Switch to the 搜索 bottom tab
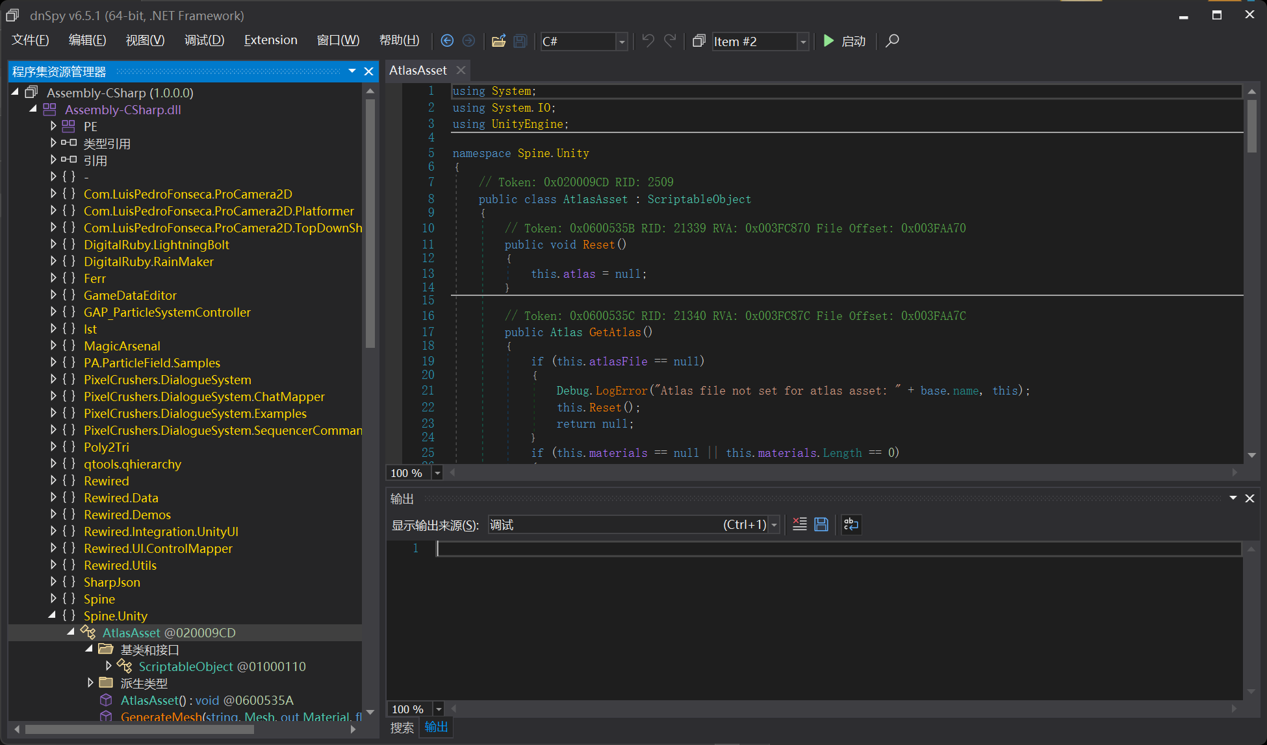Viewport: 1267px width, 745px height. click(402, 727)
